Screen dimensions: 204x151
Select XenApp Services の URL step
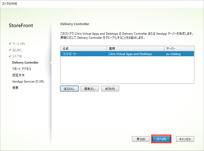[x=28, y=82]
